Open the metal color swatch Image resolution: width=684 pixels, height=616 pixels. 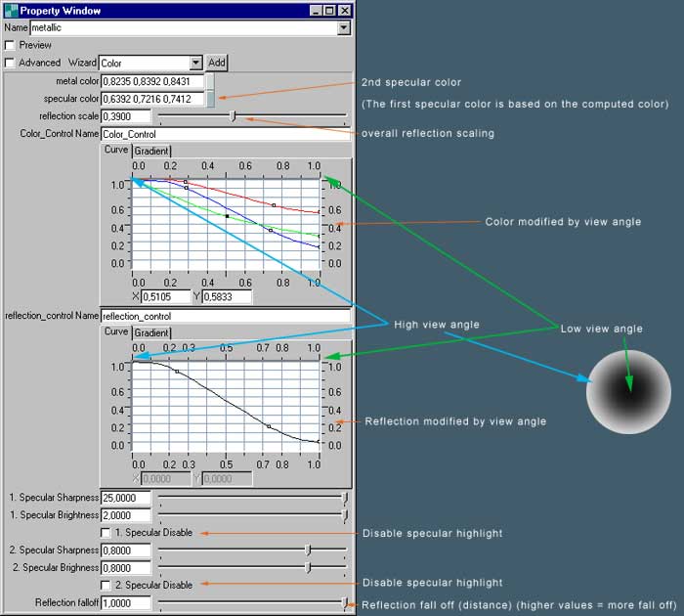[210, 81]
